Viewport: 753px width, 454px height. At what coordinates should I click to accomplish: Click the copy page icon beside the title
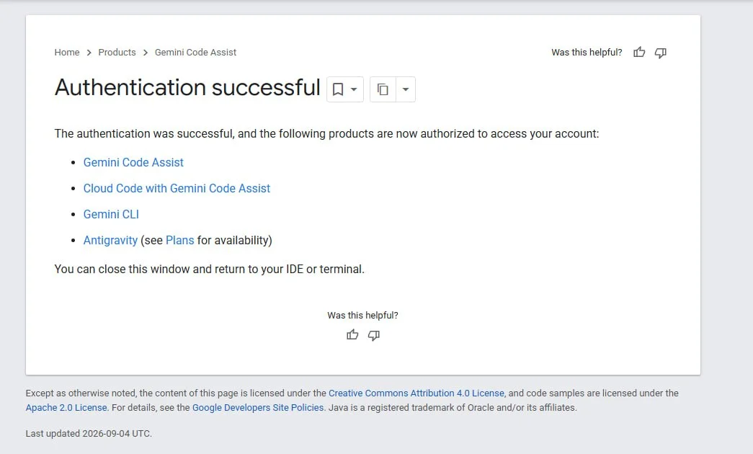pyautogui.click(x=383, y=89)
